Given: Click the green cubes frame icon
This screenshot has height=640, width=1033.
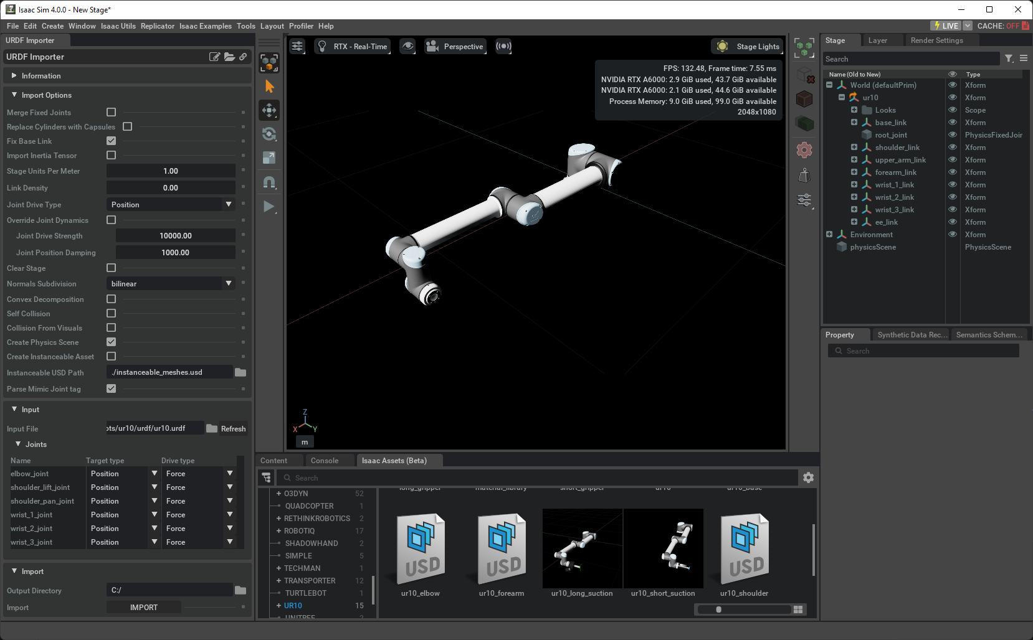Looking at the screenshot, I should (x=804, y=48).
